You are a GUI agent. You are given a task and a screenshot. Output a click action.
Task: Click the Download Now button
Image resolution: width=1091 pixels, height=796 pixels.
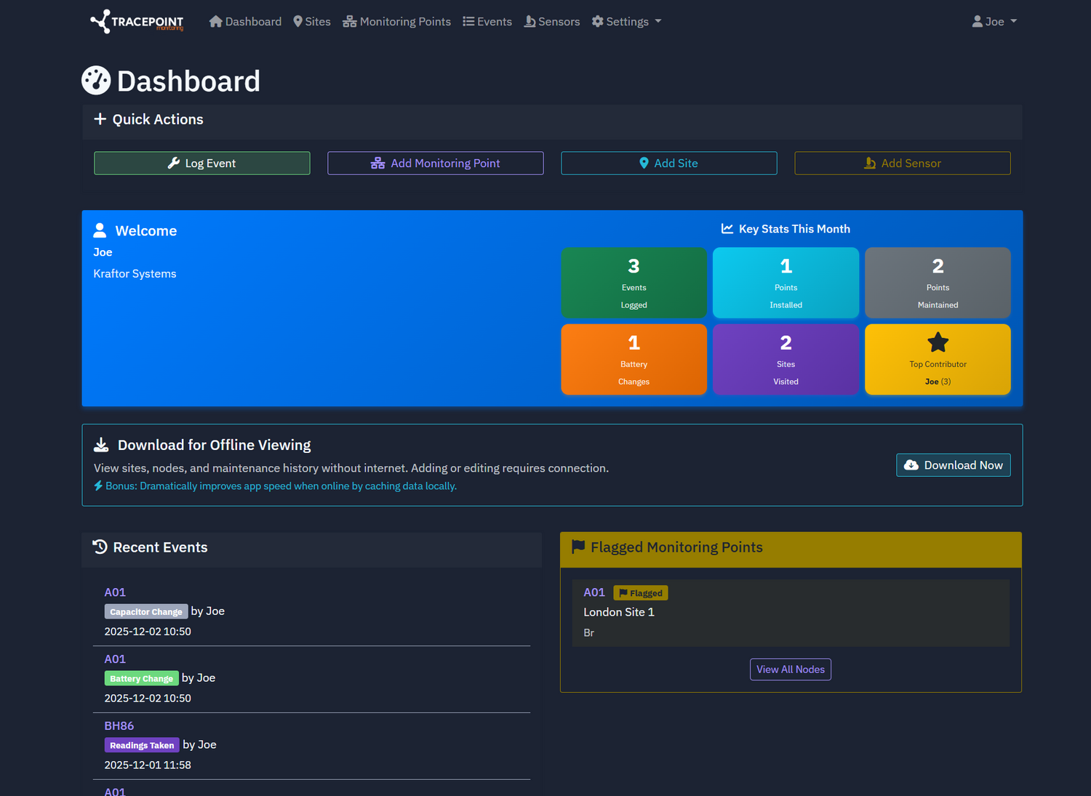(953, 465)
